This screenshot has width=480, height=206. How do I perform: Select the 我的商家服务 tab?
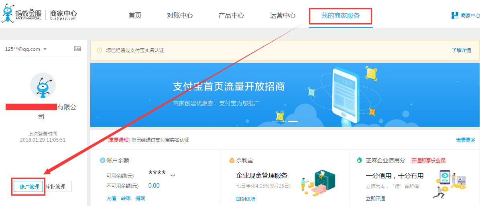click(340, 16)
